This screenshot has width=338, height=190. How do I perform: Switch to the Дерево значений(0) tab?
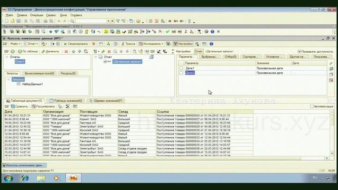pyautogui.click(x=106, y=101)
